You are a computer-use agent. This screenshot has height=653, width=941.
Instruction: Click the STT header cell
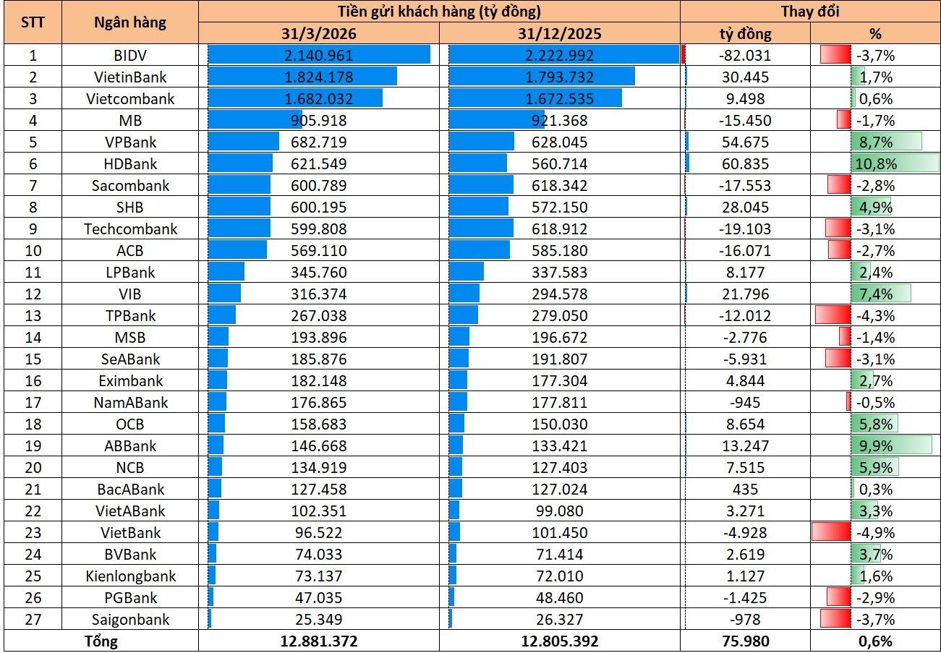32,22
